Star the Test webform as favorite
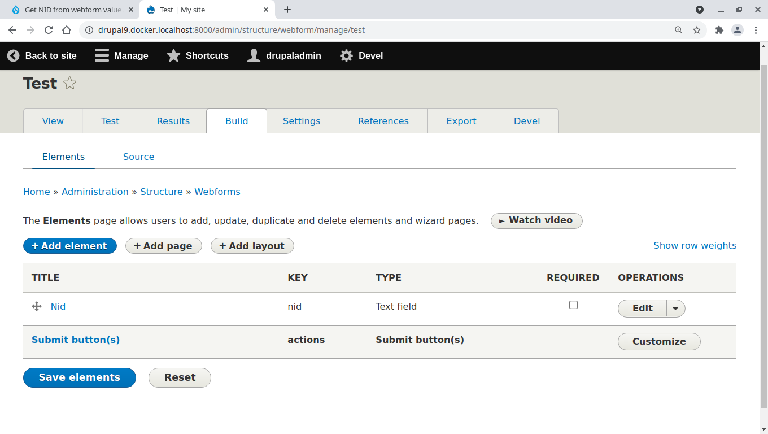Image resolution: width=768 pixels, height=434 pixels. [x=69, y=83]
